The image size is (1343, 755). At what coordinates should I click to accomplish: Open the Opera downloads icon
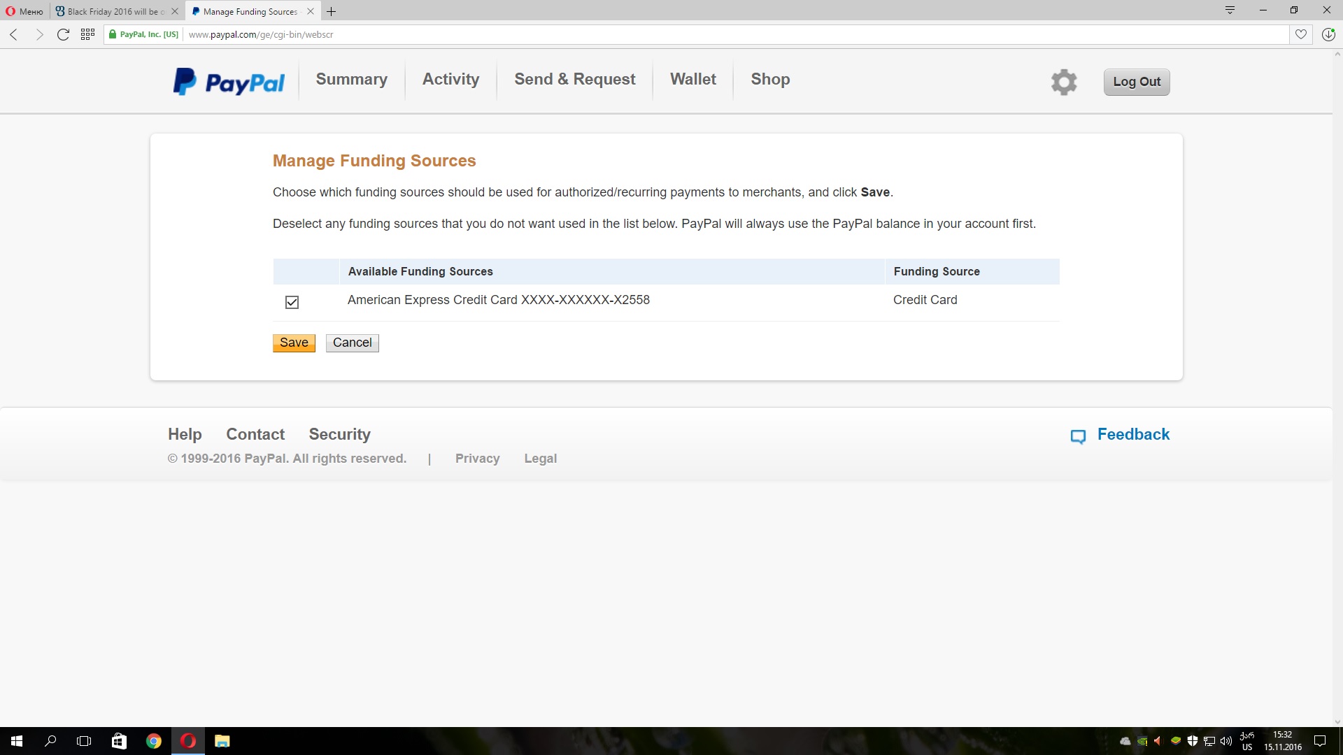[x=1328, y=34]
